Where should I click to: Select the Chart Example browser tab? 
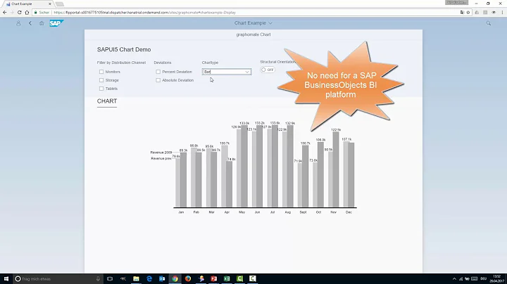27,4
